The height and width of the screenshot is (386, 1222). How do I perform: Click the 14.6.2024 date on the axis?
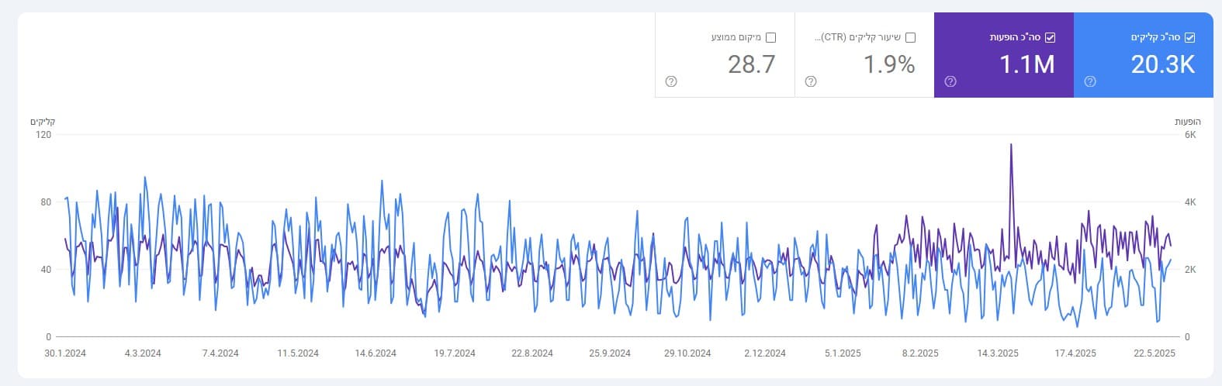coord(376,353)
